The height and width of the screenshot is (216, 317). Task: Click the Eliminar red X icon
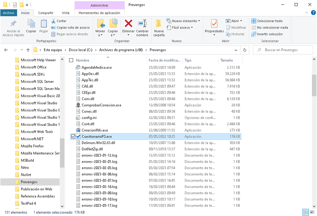click(x=128, y=24)
